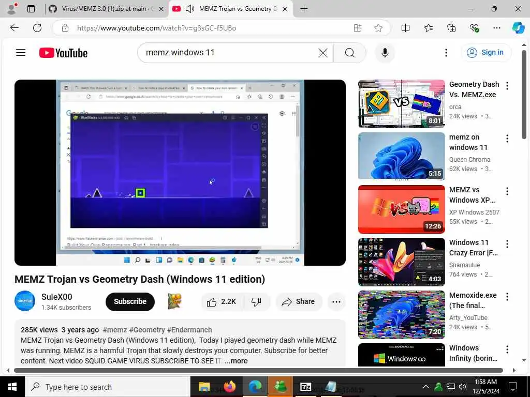Open the SuleX00 channel avatar
The image size is (530, 397).
point(25,301)
